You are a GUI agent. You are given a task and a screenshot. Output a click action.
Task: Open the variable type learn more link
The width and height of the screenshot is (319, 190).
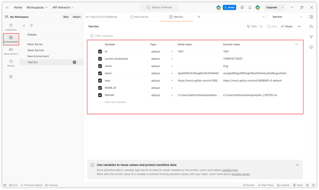[x=230, y=170]
